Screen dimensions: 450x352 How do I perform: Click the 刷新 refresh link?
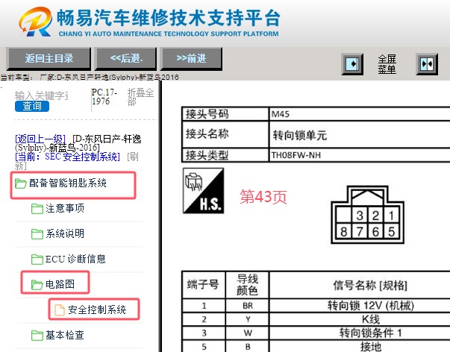[x=77, y=161]
